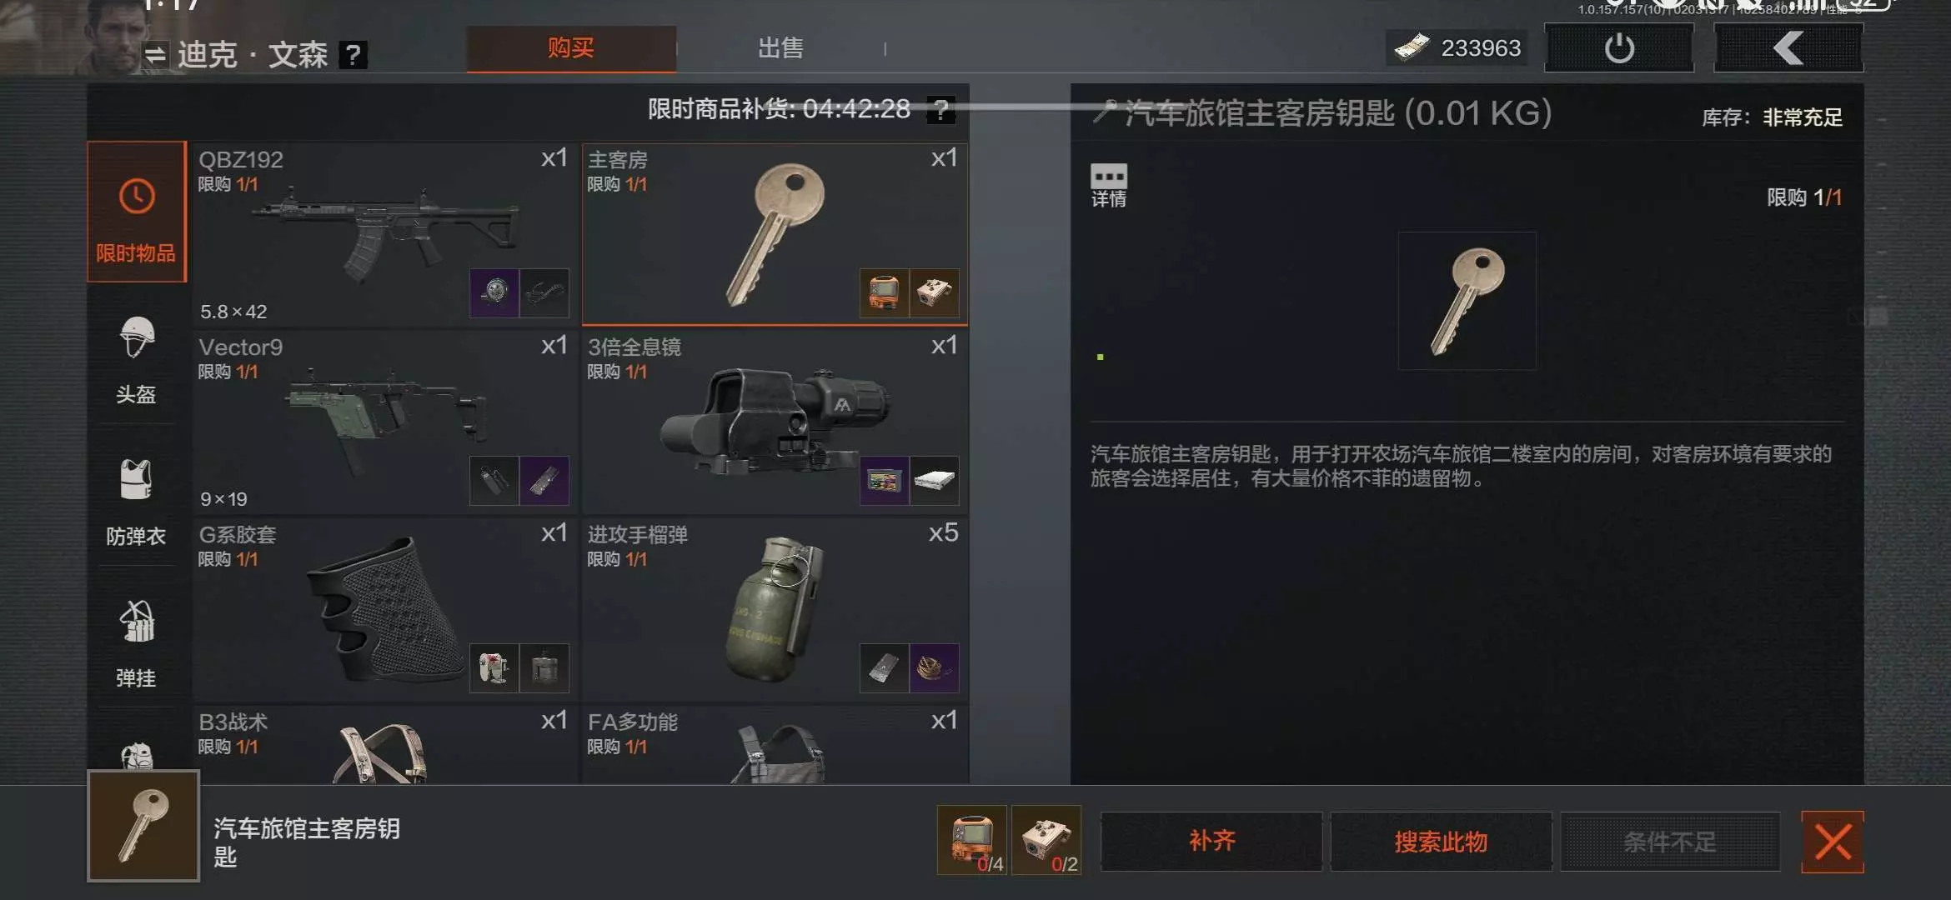Click the greyed-out 条件不足 button
The image size is (1951, 900).
click(1670, 841)
